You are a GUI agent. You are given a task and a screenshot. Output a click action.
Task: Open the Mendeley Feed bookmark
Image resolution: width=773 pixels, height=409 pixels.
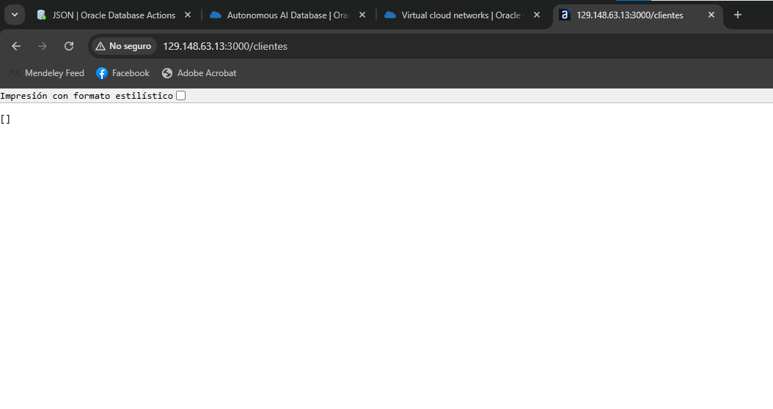pos(47,73)
